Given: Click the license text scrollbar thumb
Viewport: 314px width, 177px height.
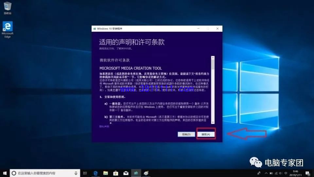Looking at the screenshot, I should pos(213,65).
